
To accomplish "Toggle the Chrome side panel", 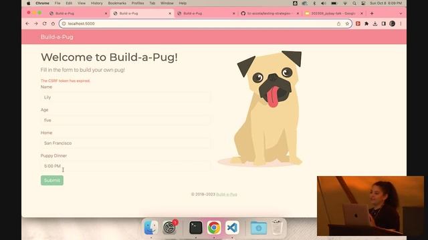I will coord(383,24).
